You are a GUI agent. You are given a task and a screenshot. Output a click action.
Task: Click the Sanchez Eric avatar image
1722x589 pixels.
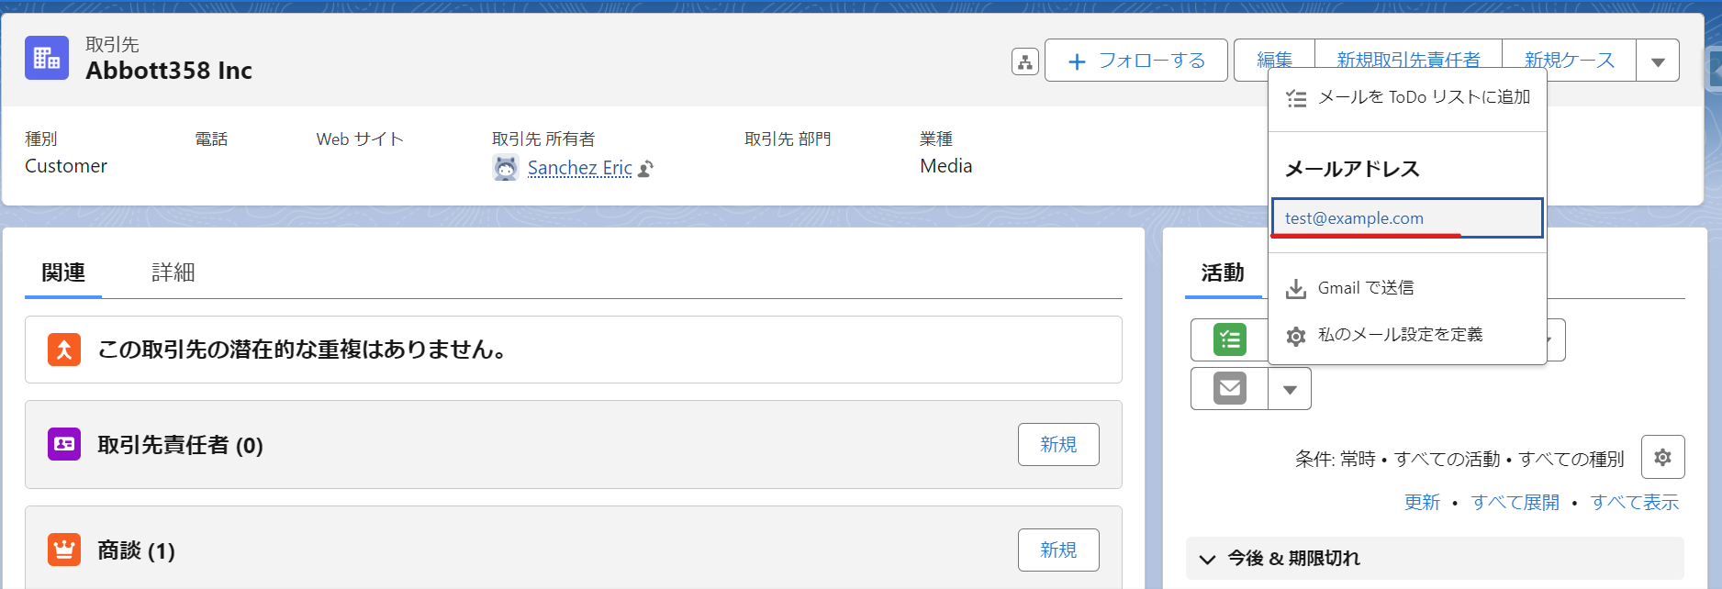[x=506, y=168]
